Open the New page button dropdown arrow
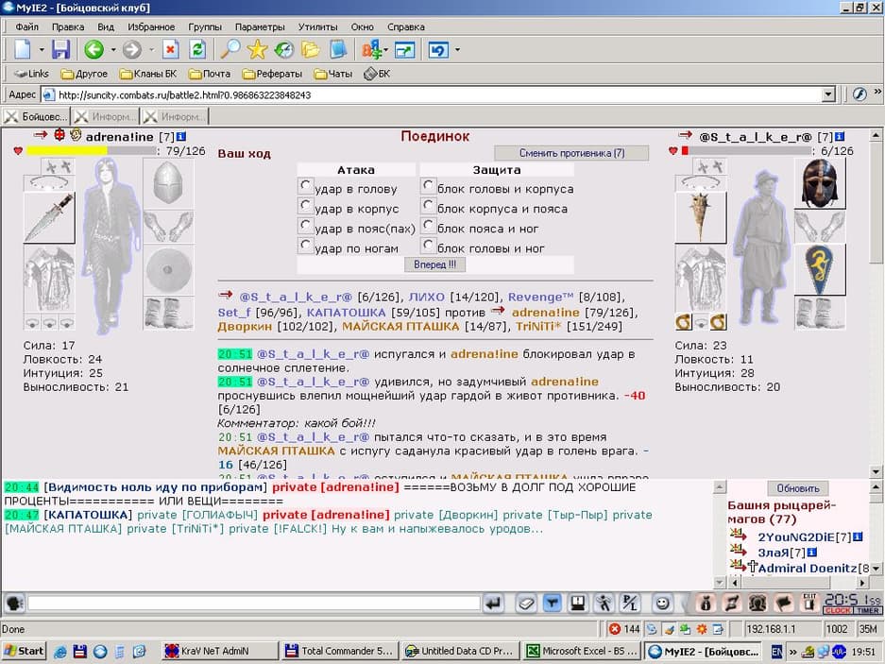This screenshot has height=664, width=885. pyautogui.click(x=41, y=50)
